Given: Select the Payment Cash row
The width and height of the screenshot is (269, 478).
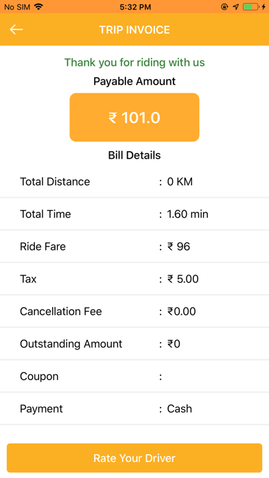Looking at the screenshot, I should tap(134, 409).
